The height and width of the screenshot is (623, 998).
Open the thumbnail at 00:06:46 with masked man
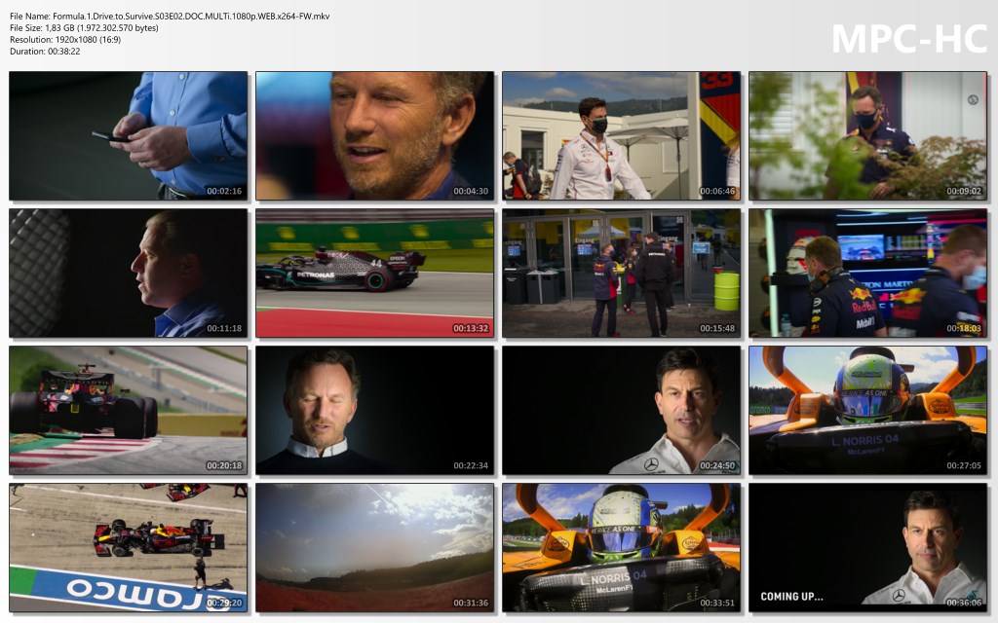point(621,135)
